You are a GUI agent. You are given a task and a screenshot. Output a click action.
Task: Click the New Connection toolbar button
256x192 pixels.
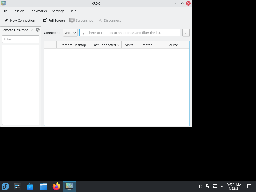tap(19, 20)
